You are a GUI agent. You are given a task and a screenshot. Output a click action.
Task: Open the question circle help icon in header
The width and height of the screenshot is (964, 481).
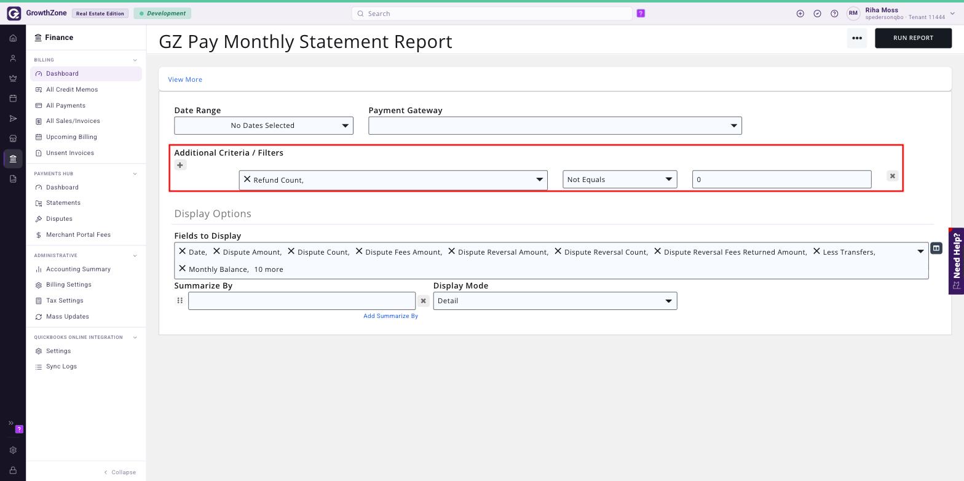click(834, 14)
